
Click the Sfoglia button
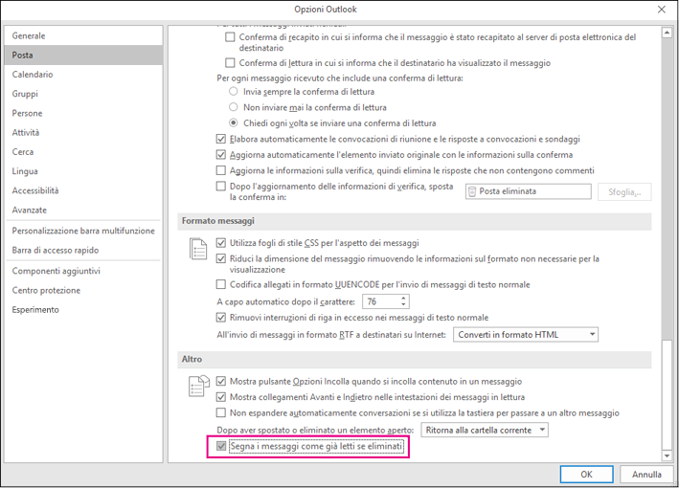624,191
